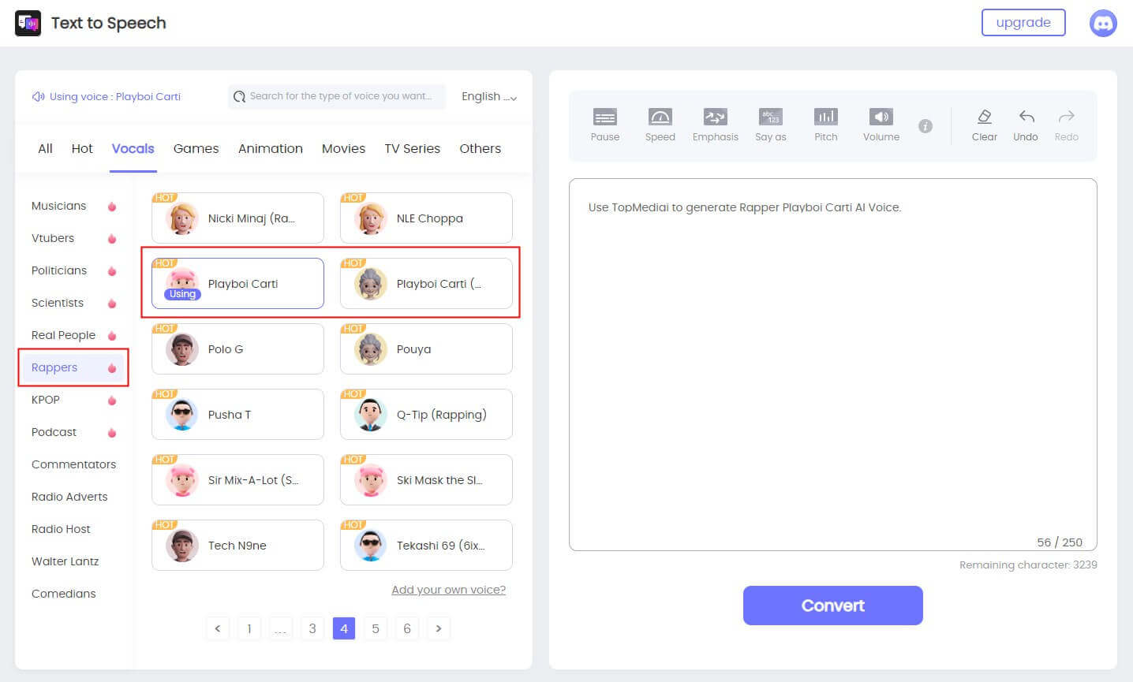Go to next page arrow

pos(439,628)
